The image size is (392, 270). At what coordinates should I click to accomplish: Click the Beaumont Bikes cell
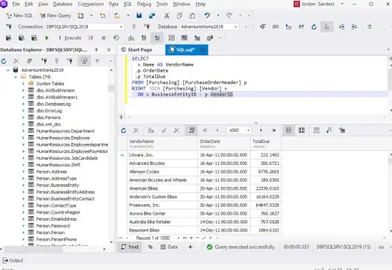(162, 230)
